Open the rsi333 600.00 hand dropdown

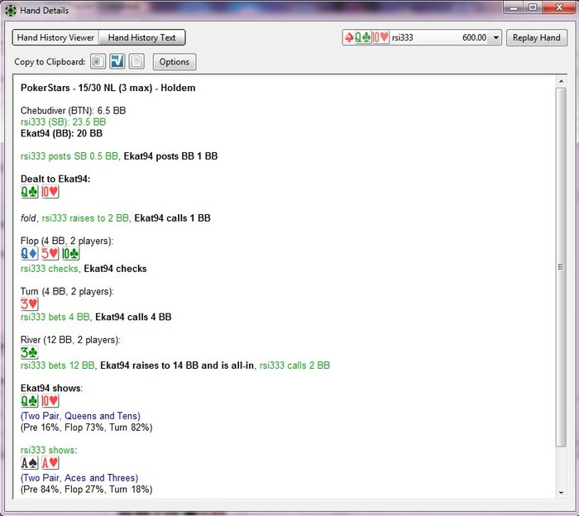pos(496,38)
